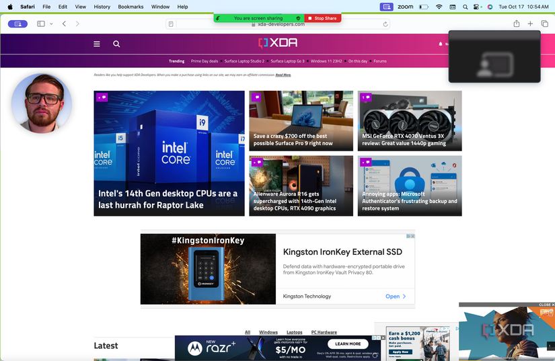Screen dimensions: 555x361
Task: Click the Earn $1,200 cash bonus ad
Action: coord(418,343)
